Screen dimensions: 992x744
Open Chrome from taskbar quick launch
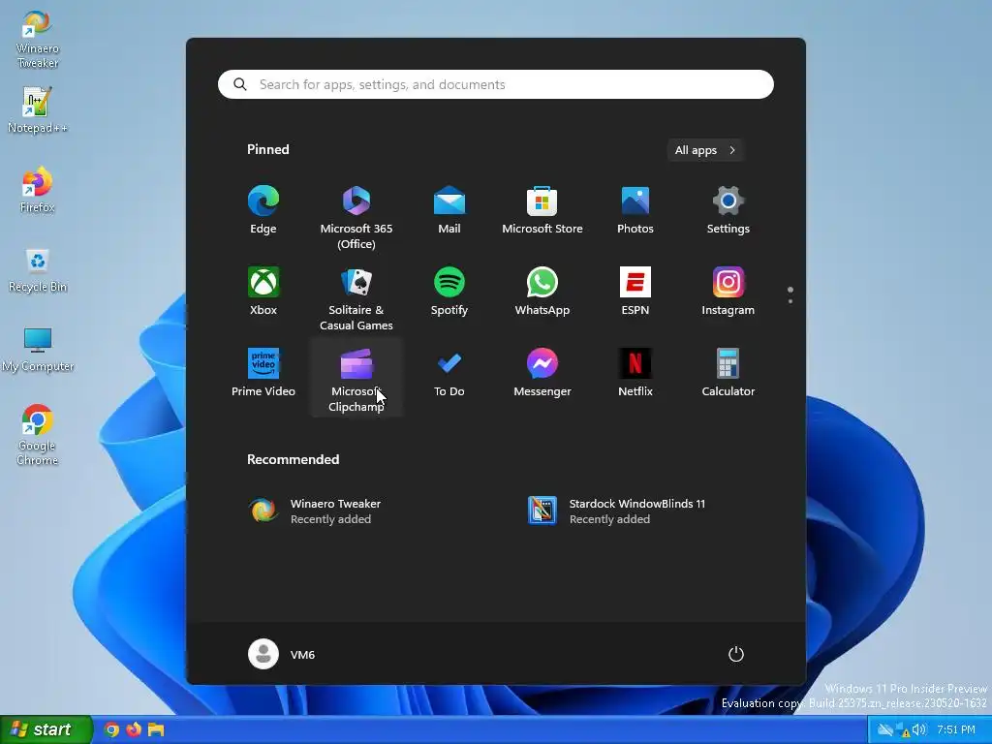(111, 730)
